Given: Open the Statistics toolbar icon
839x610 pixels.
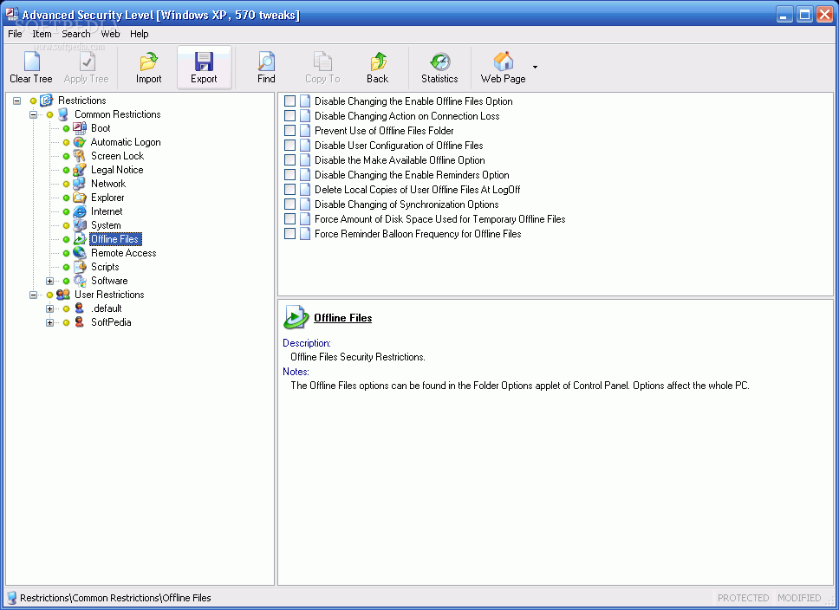Looking at the screenshot, I should click(x=439, y=62).
